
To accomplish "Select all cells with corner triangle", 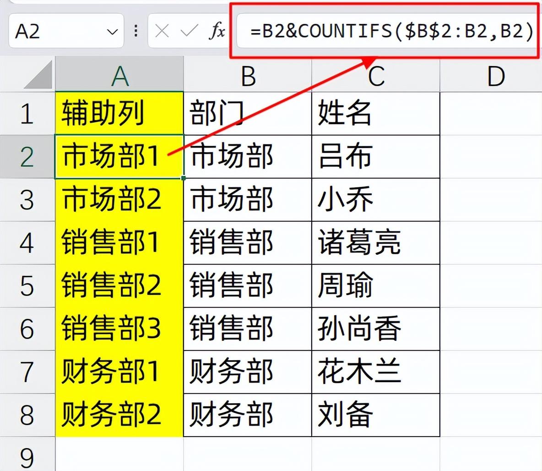I will tap(38, 74).
